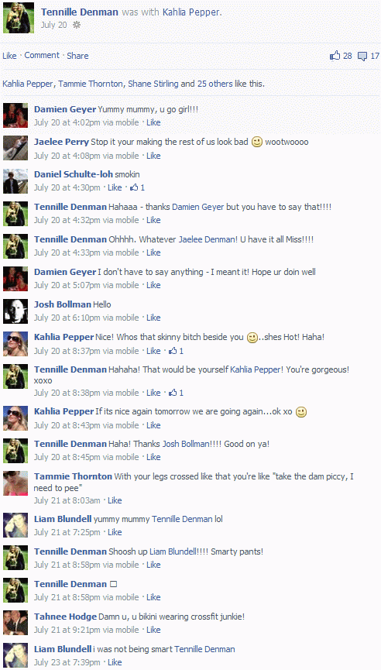
Task: Like Jaelee Perry's wootwoooo comment
Action: (153, 156)
